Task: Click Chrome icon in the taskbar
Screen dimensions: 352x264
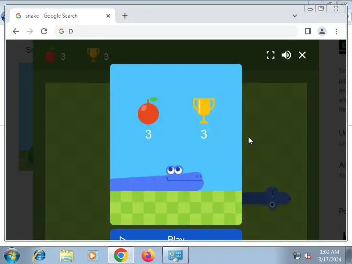Action: point(121,255)
